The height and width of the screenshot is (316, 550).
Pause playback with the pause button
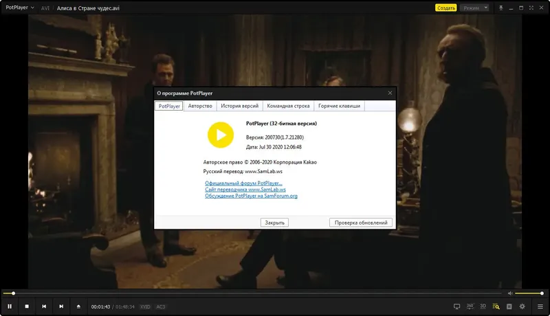(10, 306)
